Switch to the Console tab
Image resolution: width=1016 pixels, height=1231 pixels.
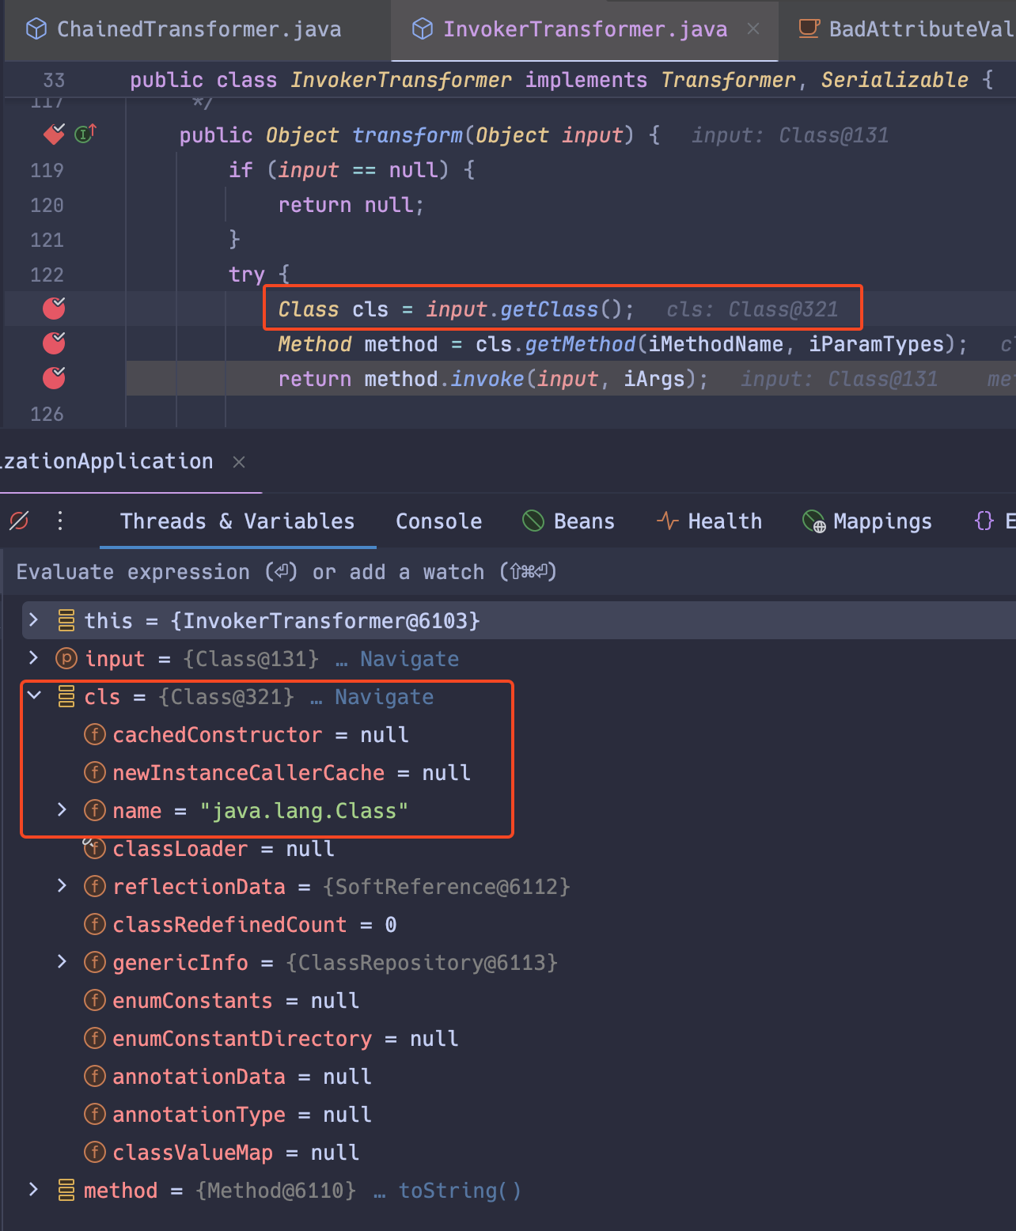438,521
